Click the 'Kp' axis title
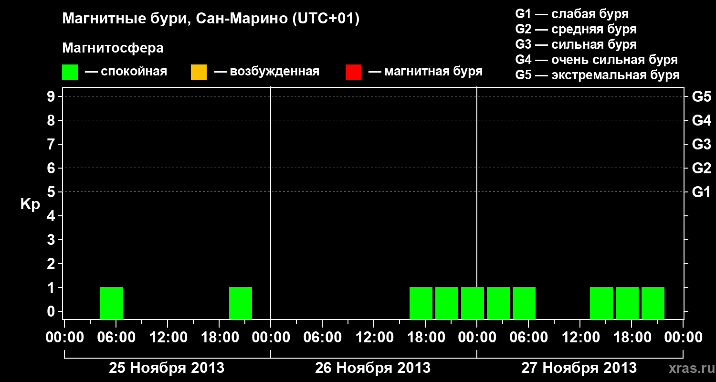 (30, 204)
